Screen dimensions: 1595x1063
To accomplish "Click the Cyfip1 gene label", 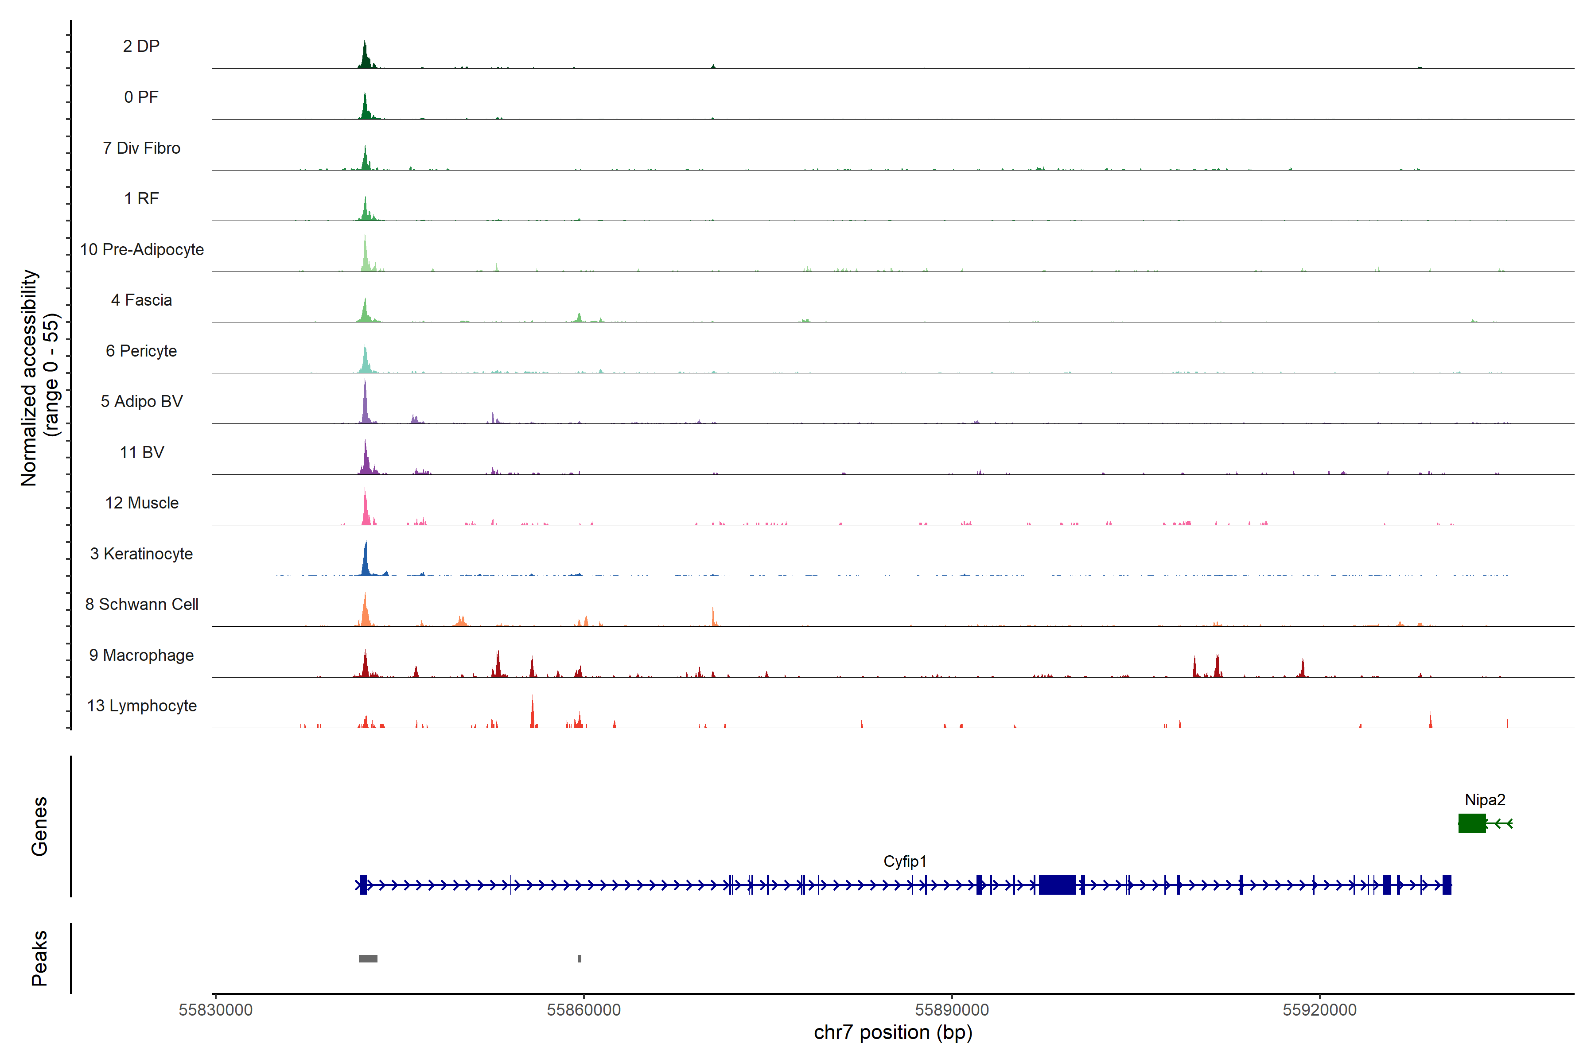I will tap(905, 861).
